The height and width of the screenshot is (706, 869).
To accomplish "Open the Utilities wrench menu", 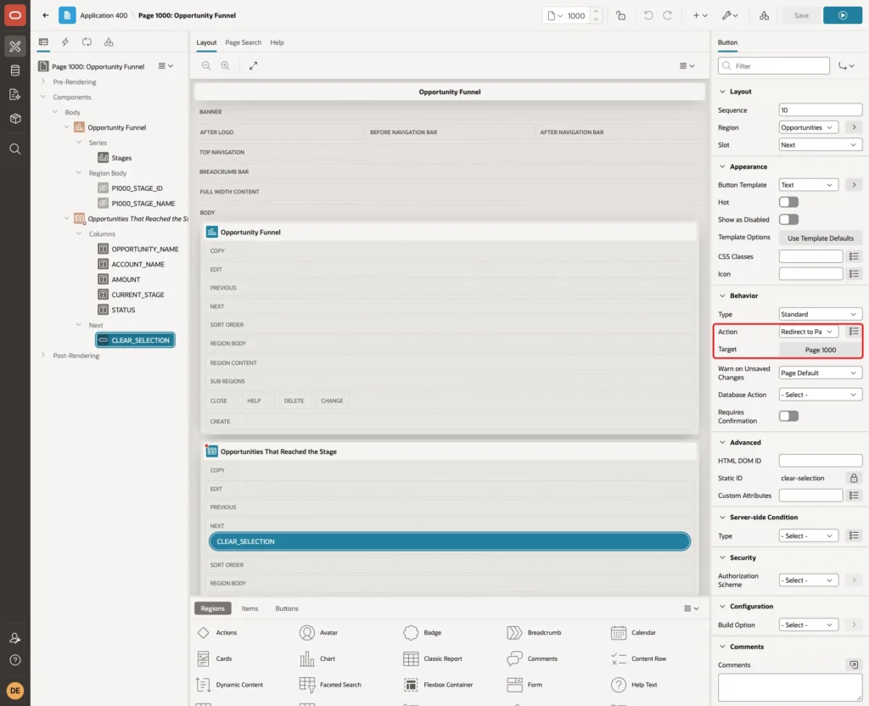I will [x=730, y=15].
